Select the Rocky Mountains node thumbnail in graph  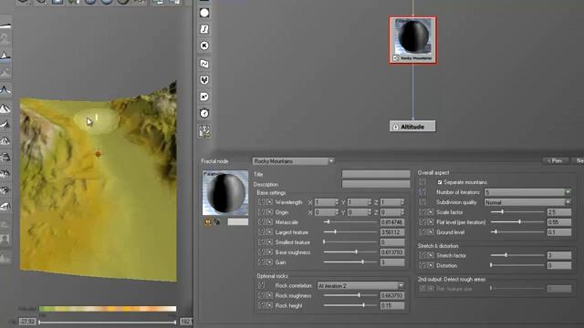click(412, 40)
